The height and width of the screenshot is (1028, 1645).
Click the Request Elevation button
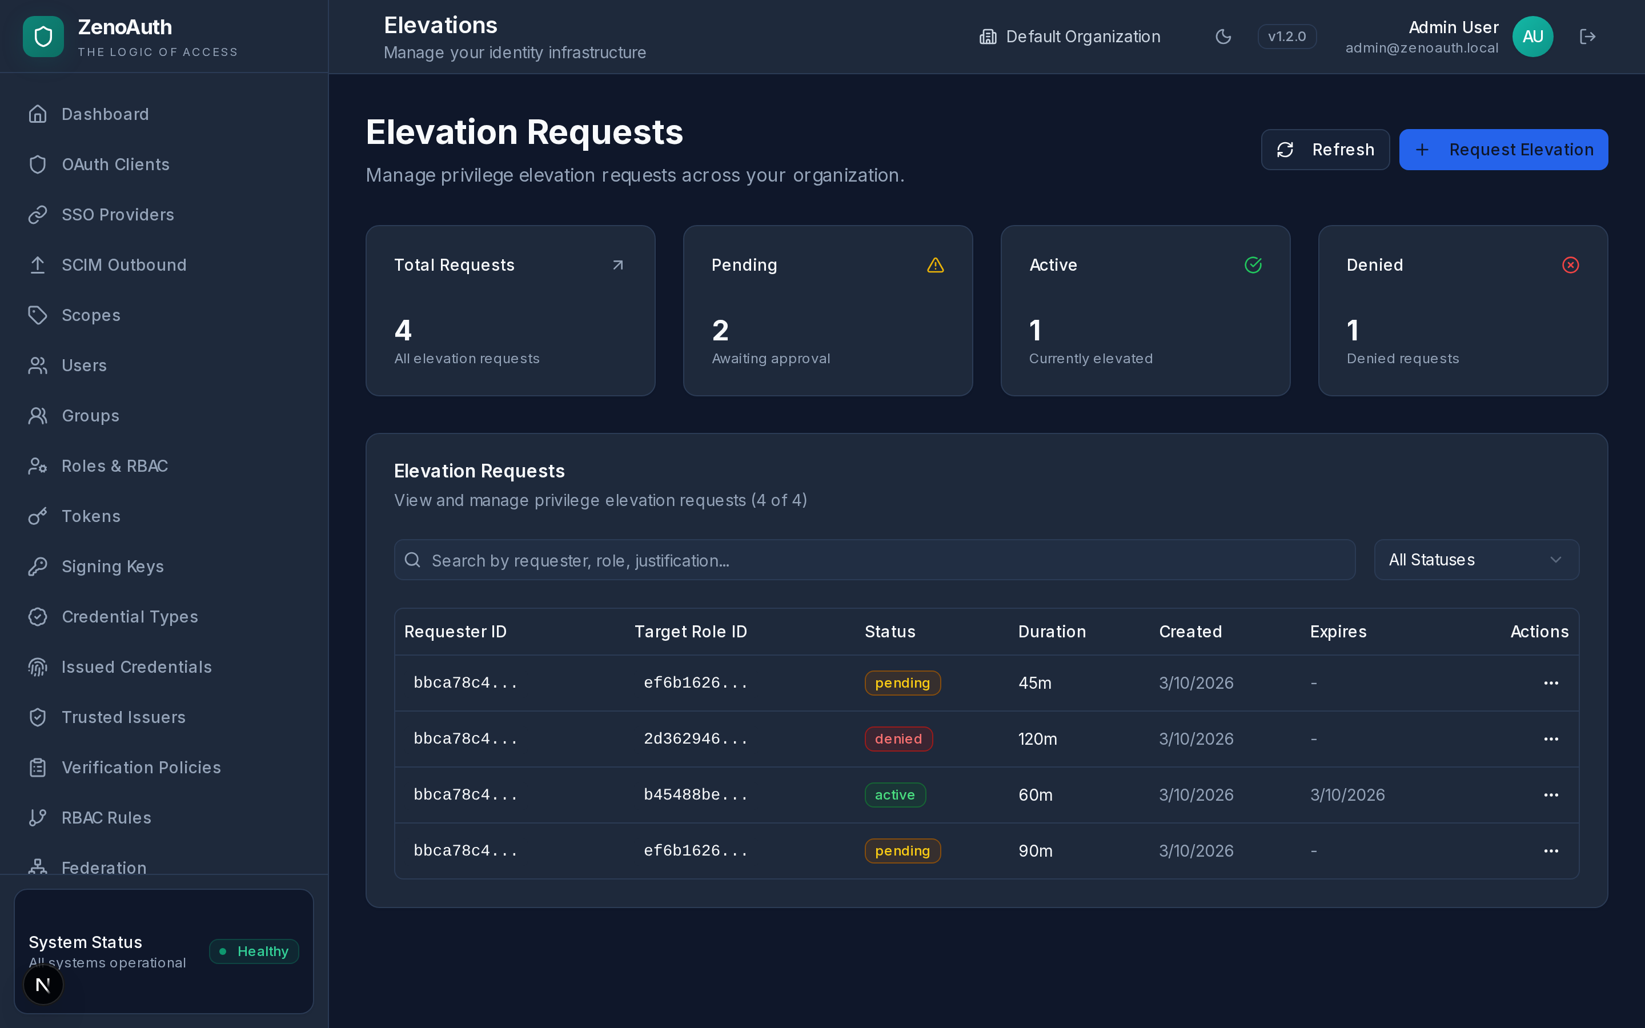(x=1503, y=150)
